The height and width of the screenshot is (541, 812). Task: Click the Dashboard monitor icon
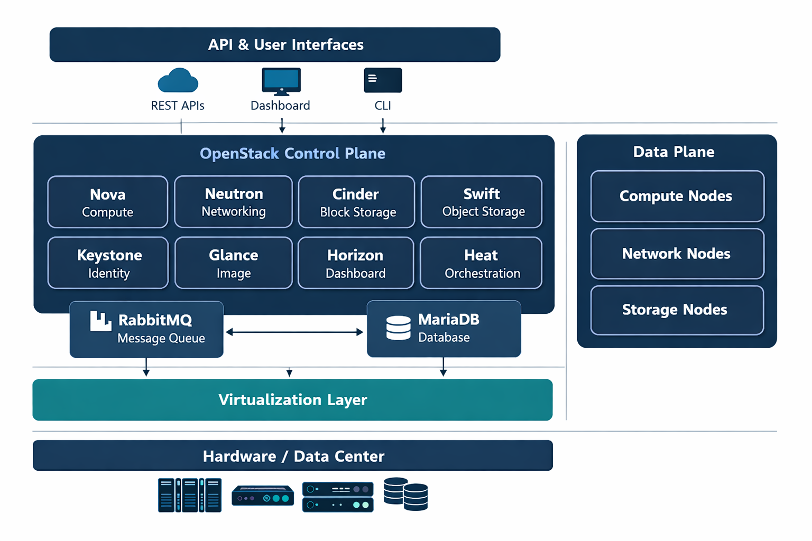tap(281, 81)
